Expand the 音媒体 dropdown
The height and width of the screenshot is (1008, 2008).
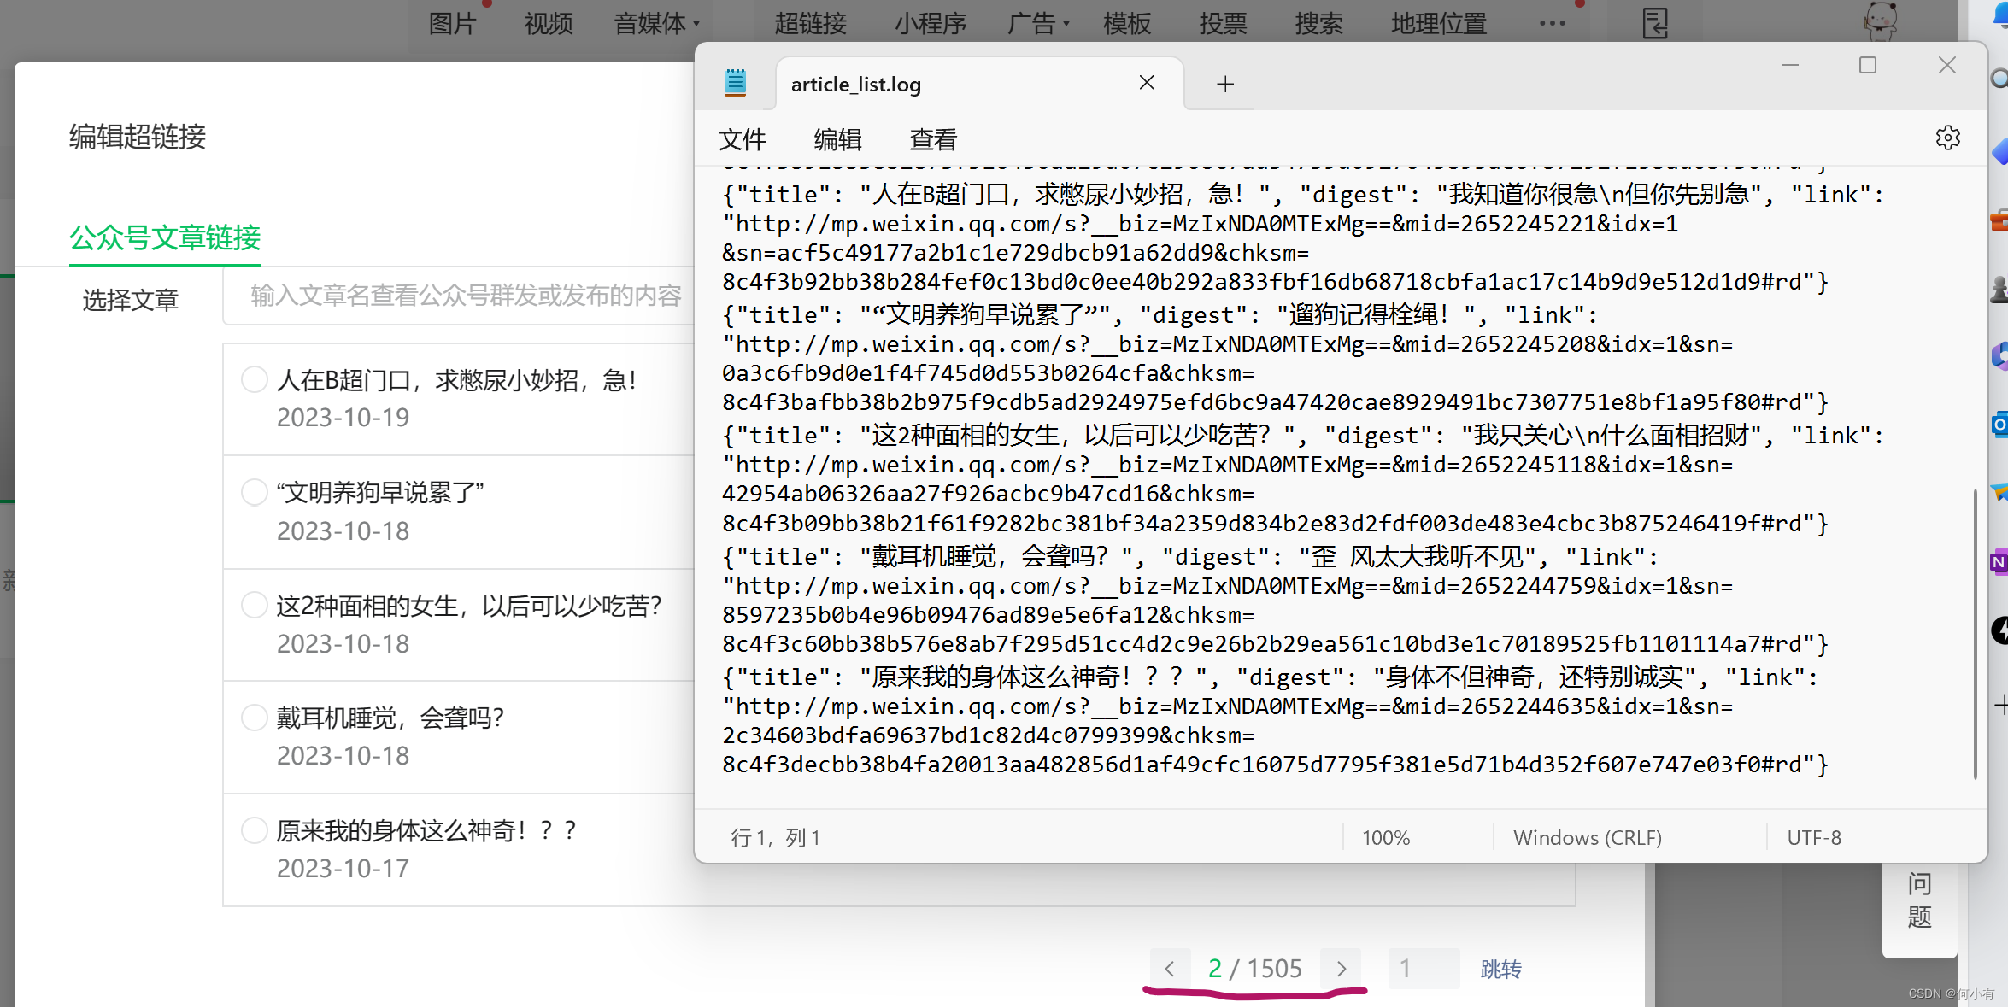[656, 24]
